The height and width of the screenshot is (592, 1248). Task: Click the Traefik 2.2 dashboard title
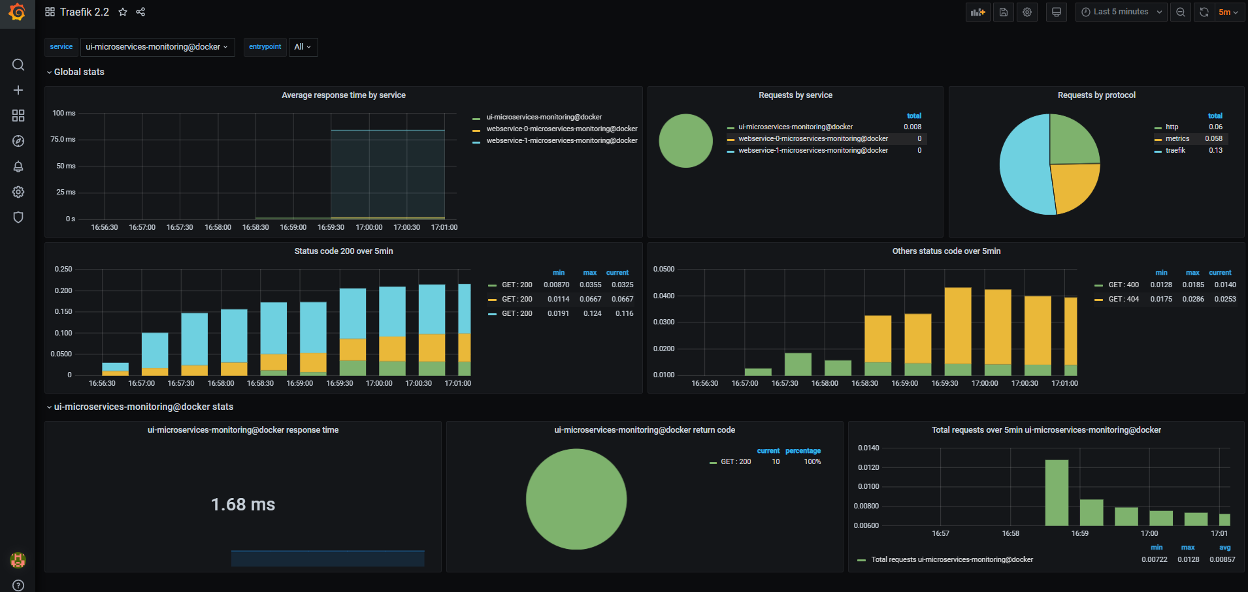(84, 12)
